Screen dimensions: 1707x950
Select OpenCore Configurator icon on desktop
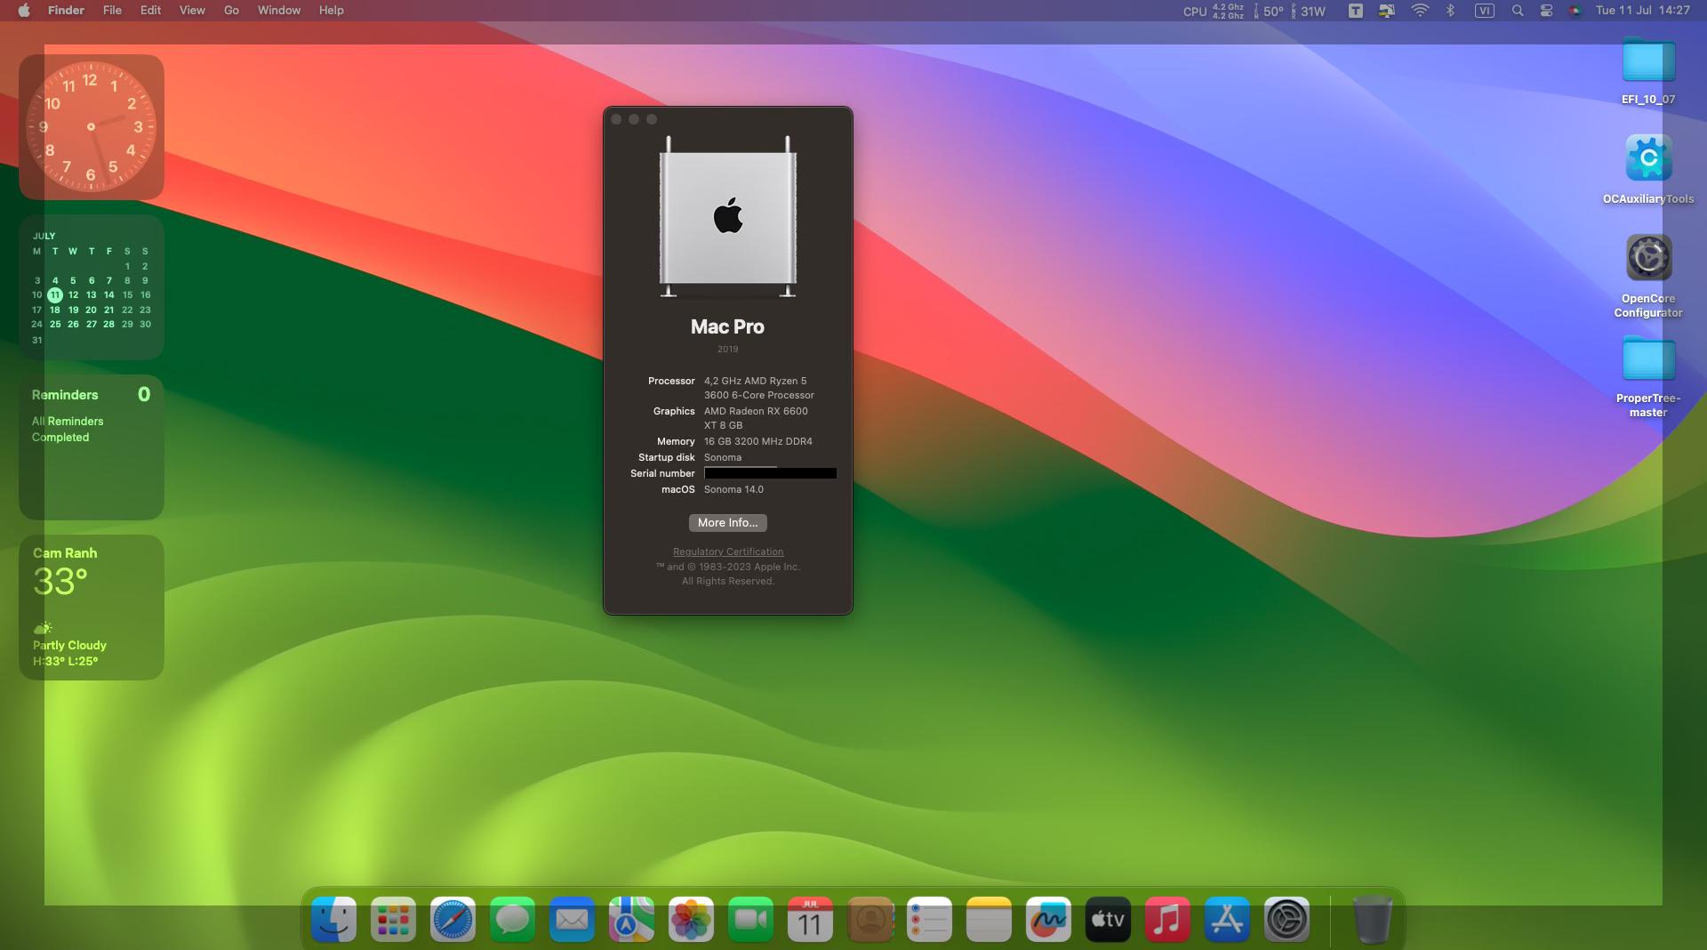point(1648,276)
